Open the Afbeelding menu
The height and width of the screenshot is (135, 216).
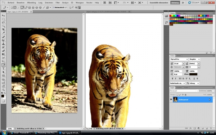(x=31, y=3)
